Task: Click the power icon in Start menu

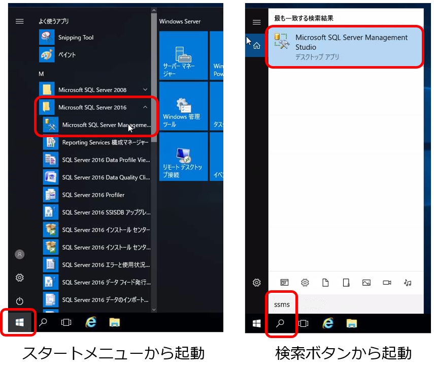Action: click(x=20, y=301)
